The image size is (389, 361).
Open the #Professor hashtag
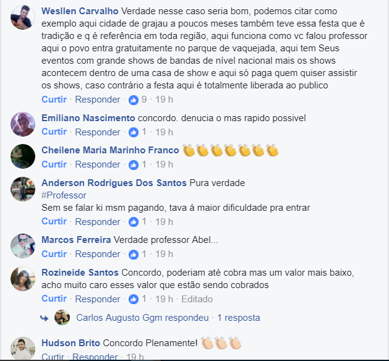[x=64, y=195]
